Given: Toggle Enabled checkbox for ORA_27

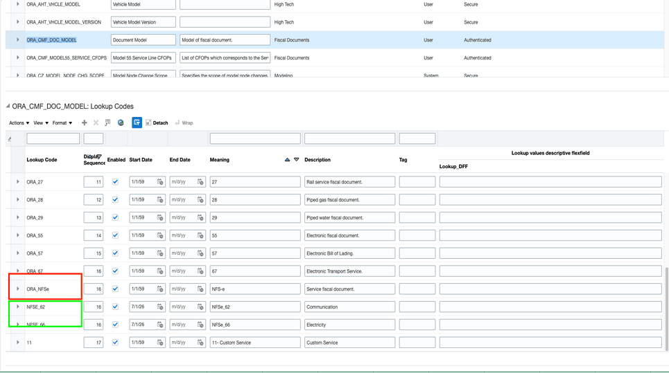Looking at the screenshot, I should point(115,182).
